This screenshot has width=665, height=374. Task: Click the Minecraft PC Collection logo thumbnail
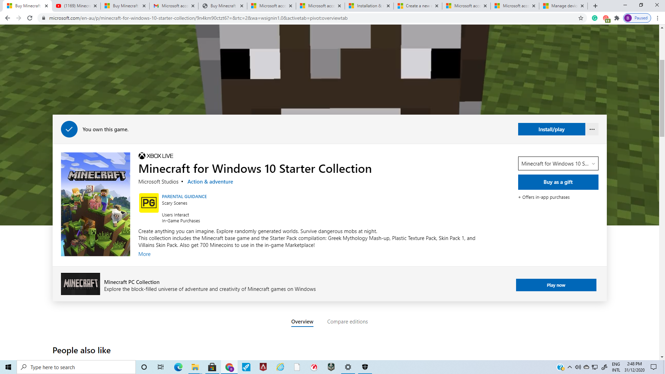click(x=80, y=284)
